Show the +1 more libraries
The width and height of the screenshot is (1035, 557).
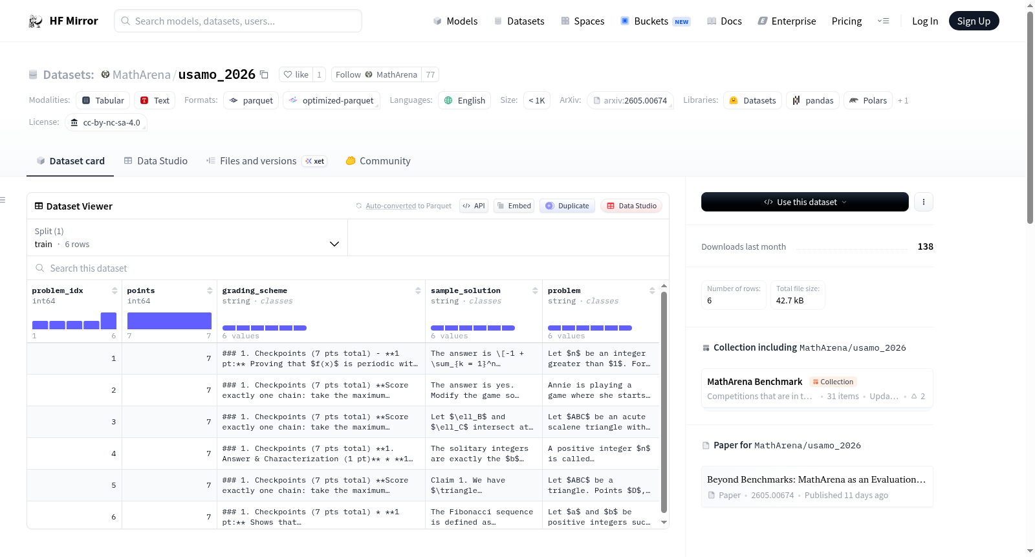click(903, 100)
